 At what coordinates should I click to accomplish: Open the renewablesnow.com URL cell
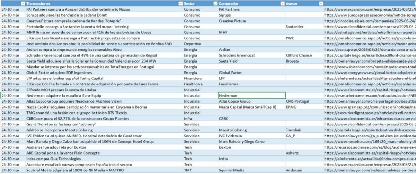[370, 67]
